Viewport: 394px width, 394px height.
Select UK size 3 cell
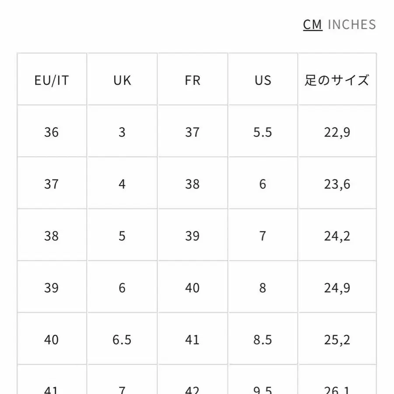(x=122, y=132)
